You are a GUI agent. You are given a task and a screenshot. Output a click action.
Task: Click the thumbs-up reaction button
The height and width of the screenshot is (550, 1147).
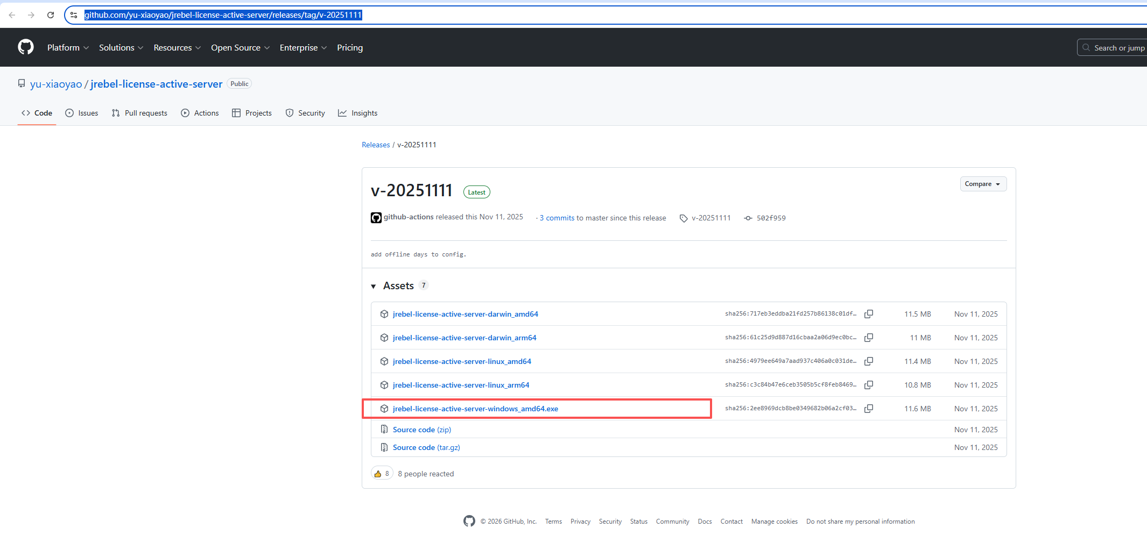coord(382,474)
